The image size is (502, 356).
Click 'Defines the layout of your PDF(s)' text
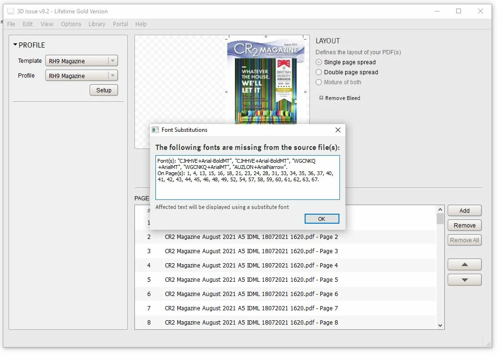[358, 52]
